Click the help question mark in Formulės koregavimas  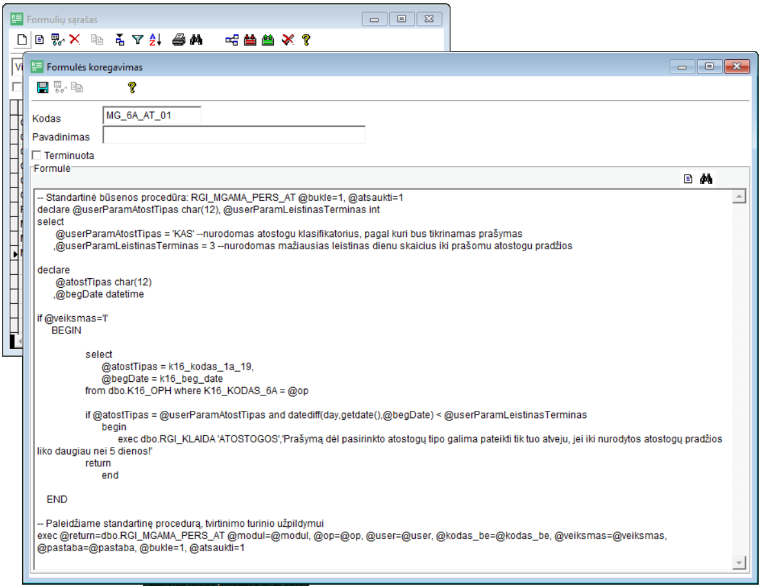132,88
